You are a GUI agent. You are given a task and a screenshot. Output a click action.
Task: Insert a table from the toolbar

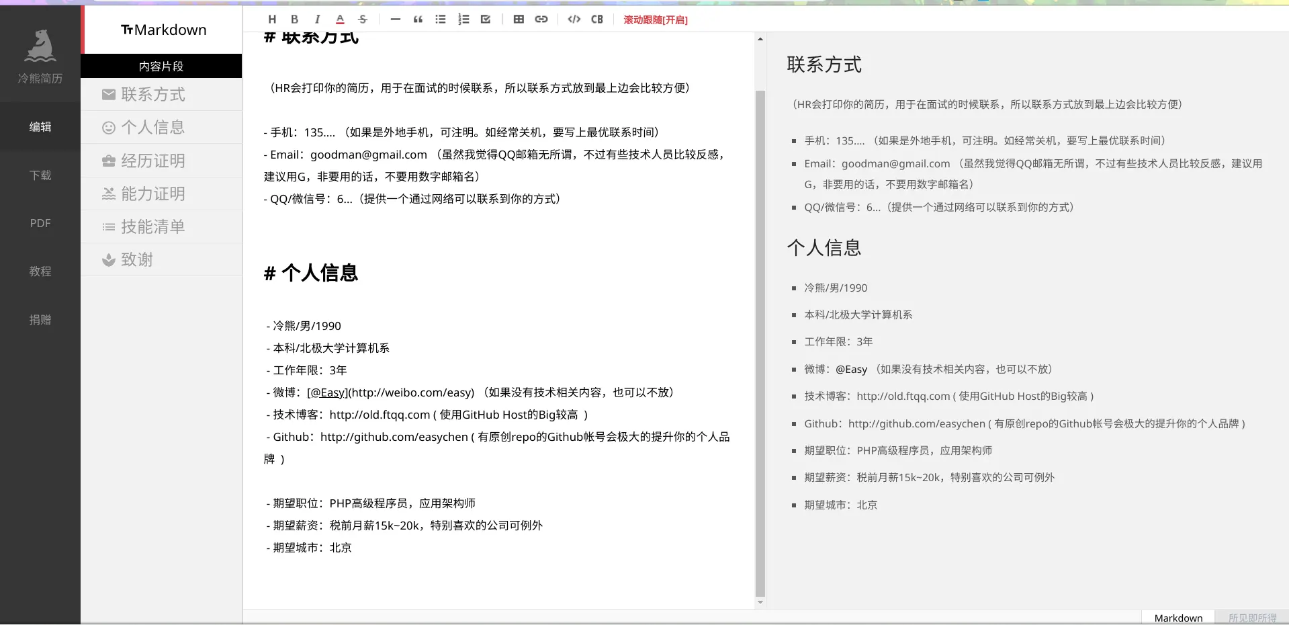(x=519, y=19)
